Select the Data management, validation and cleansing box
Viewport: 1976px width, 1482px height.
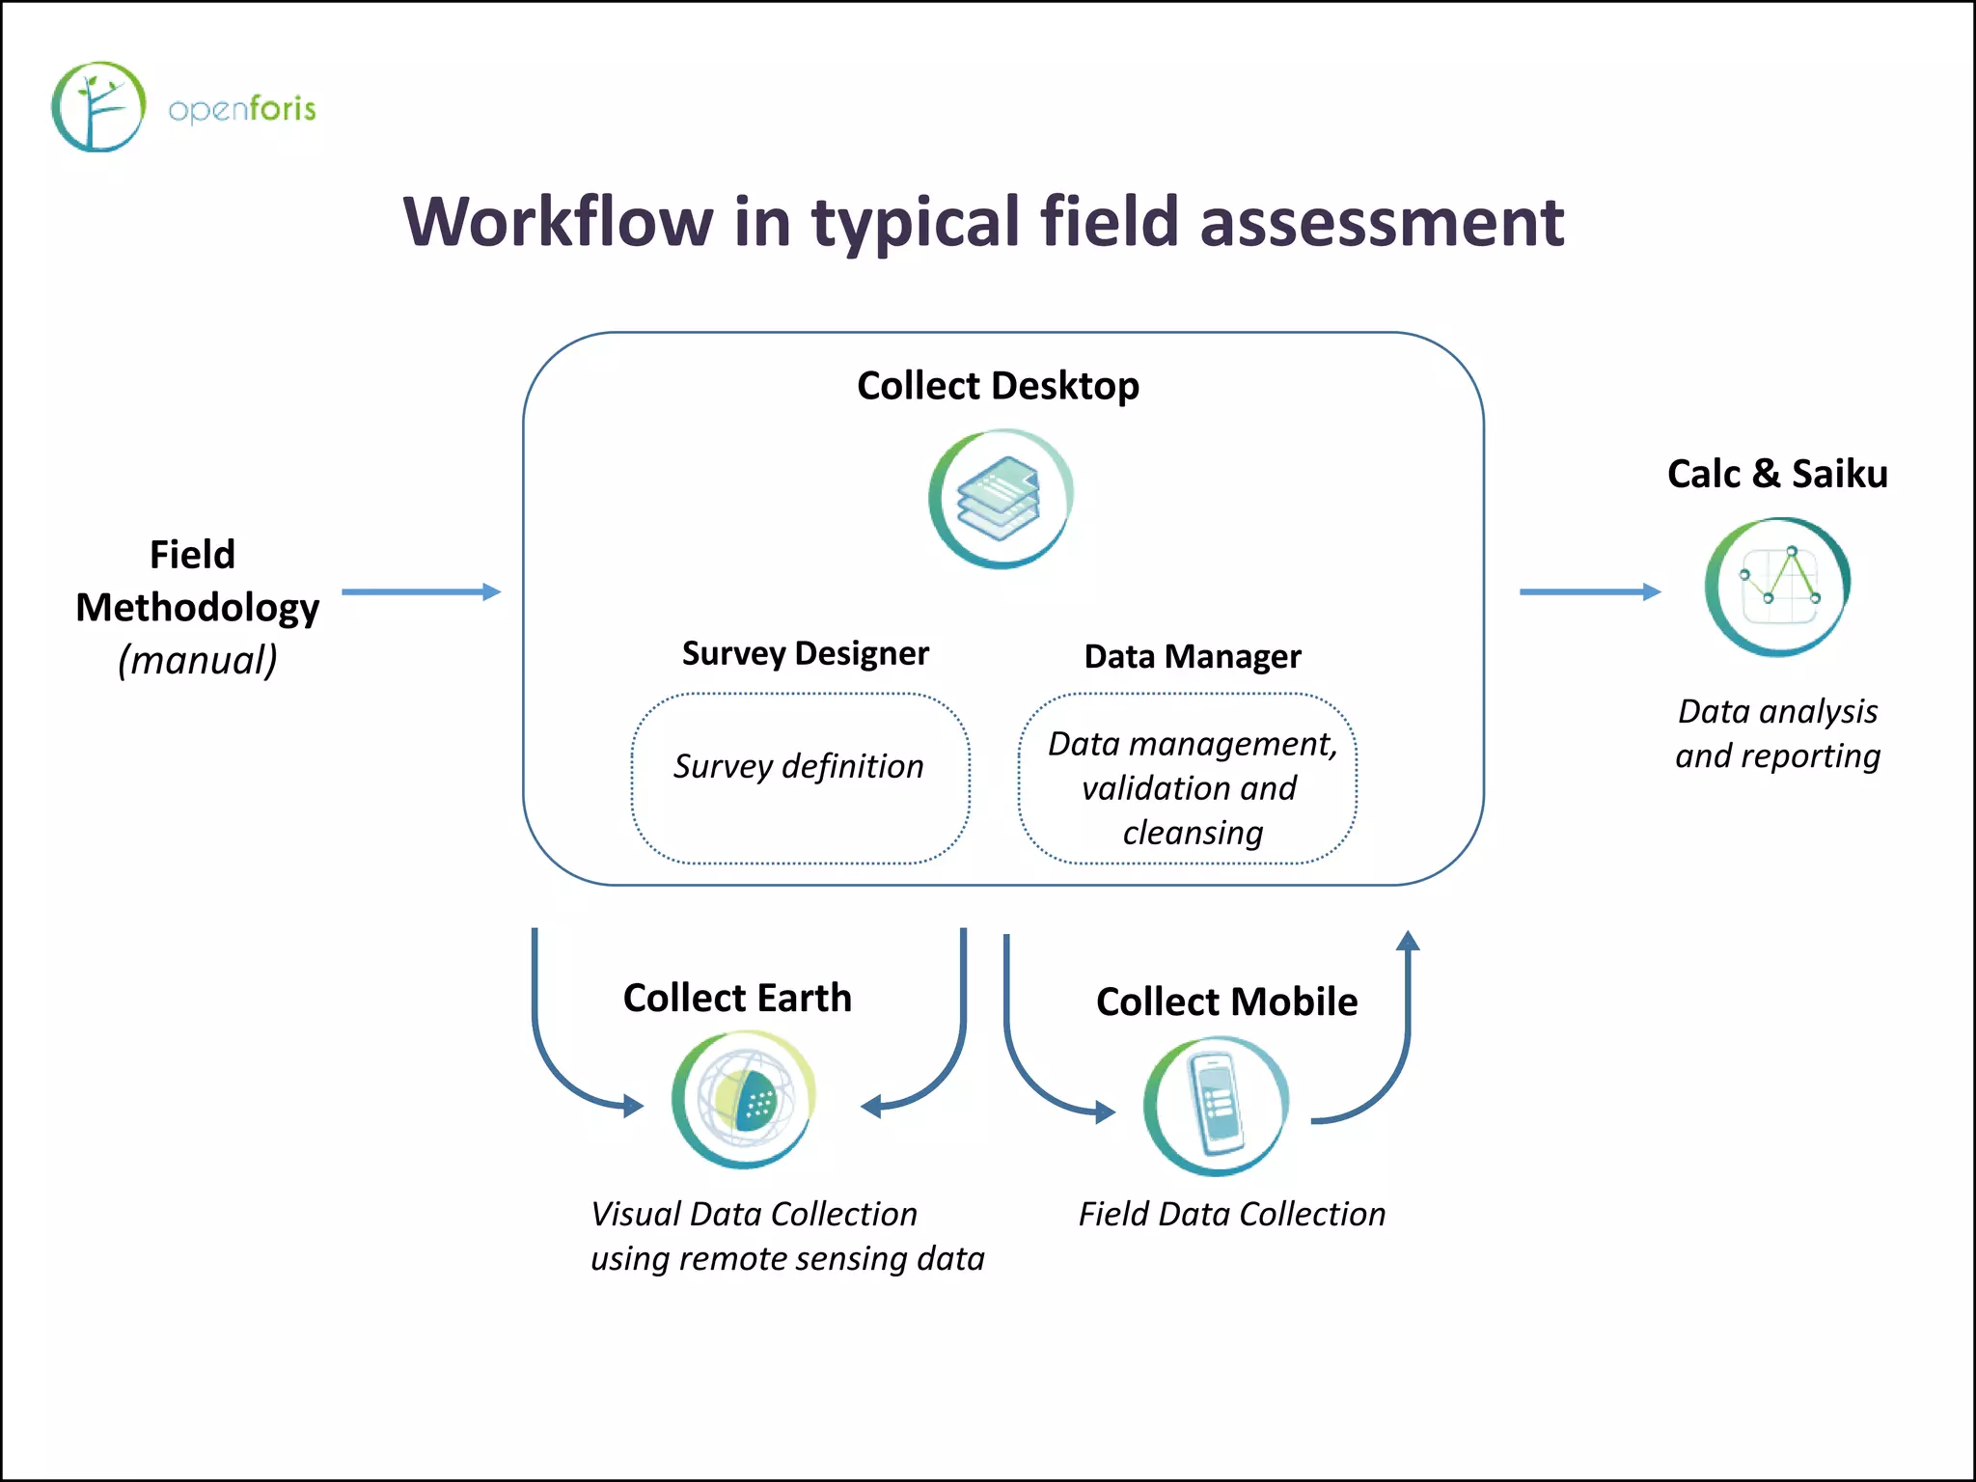[1188, 778]
